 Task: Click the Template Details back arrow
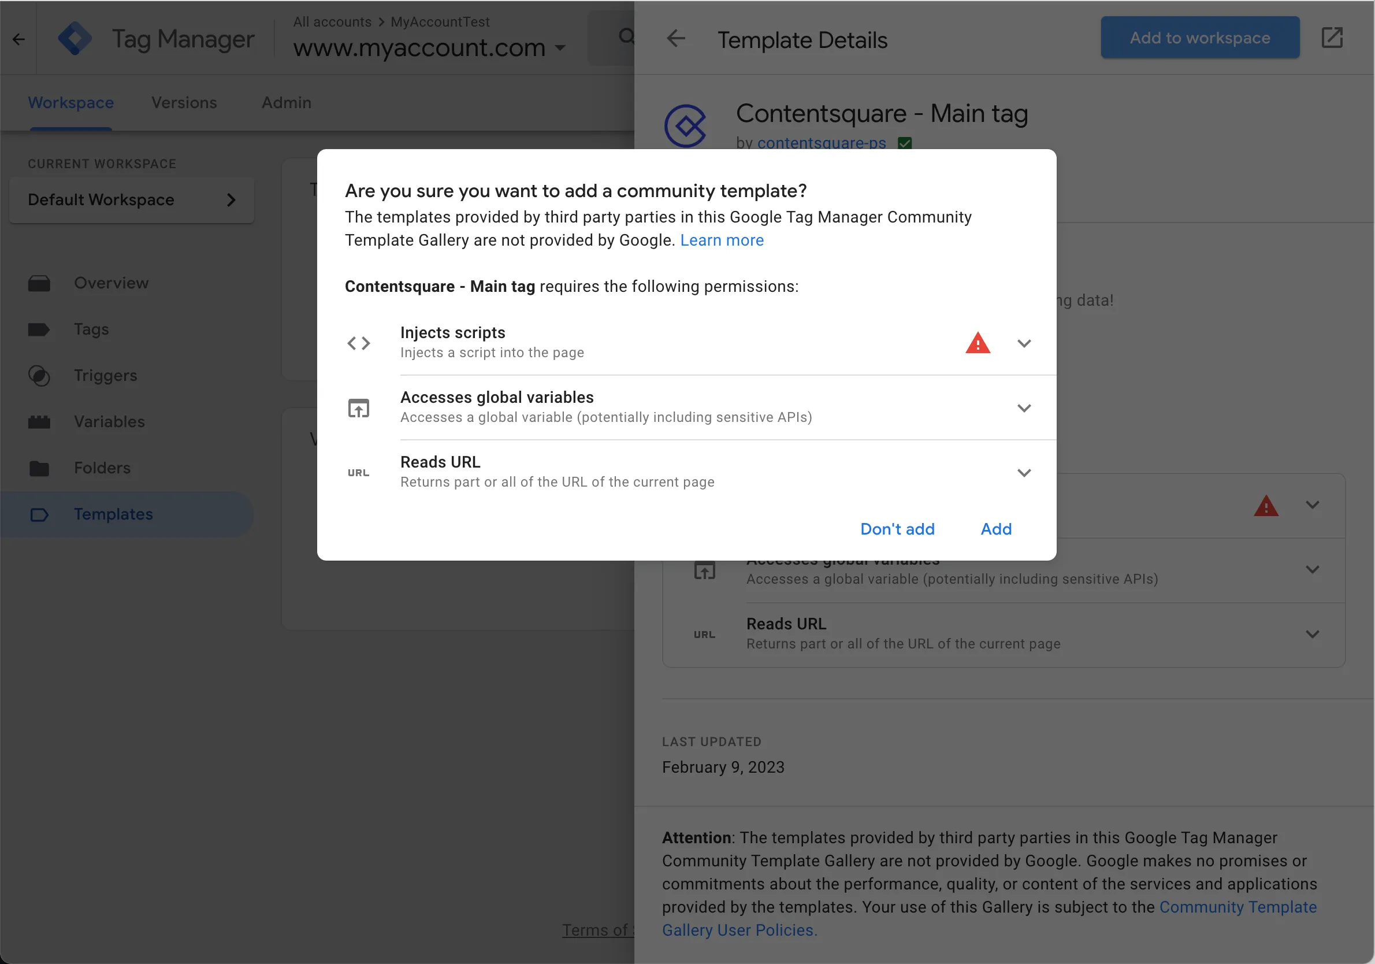click(675, 39)
